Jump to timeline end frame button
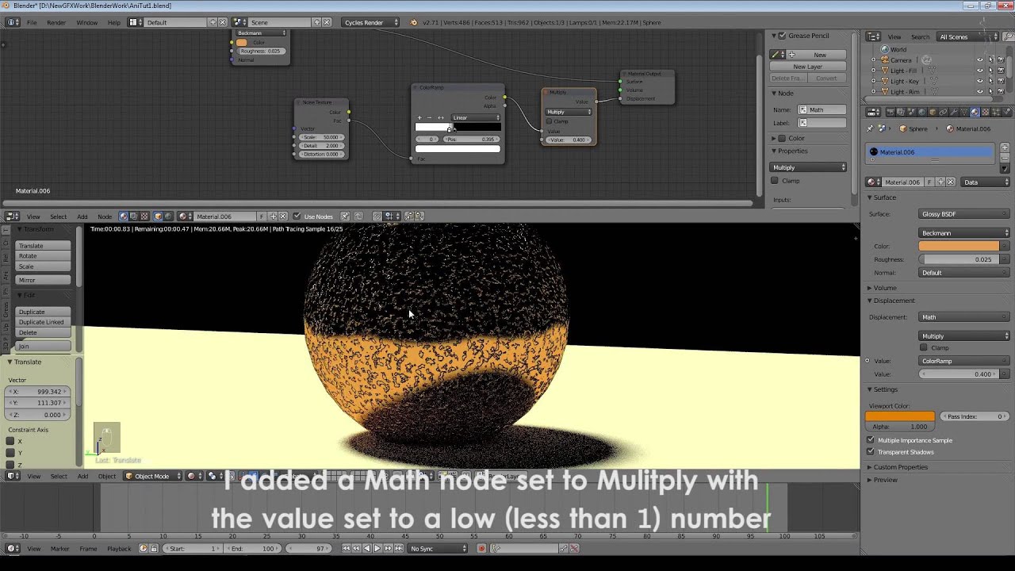 coord(398,548)
